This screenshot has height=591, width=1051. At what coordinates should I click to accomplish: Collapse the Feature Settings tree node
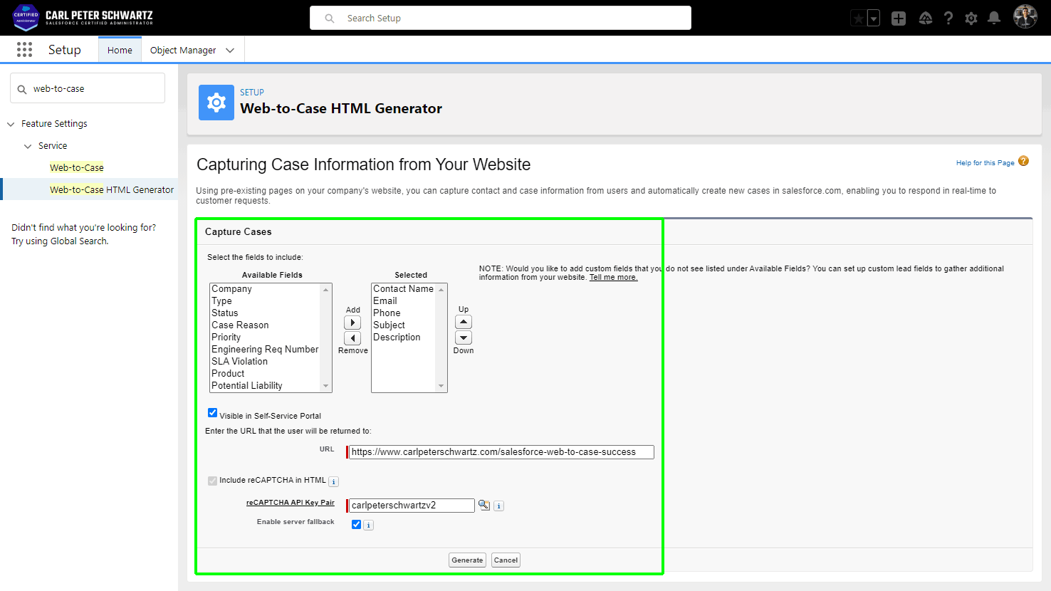[x=11, y=124]
